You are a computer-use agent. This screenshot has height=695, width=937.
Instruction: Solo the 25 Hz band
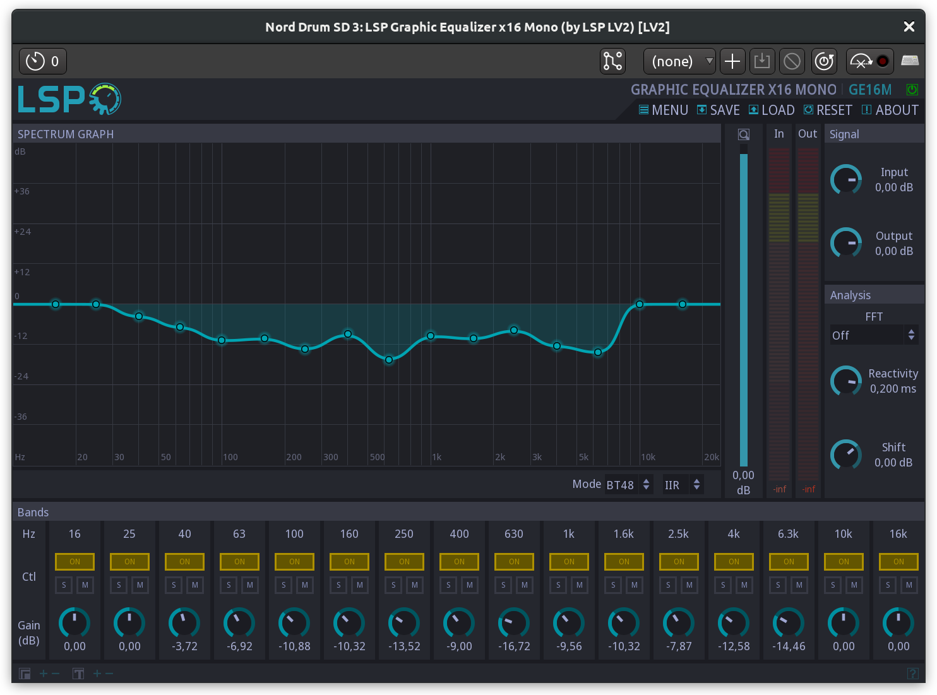pyautogui.click(x=119, y=585)
